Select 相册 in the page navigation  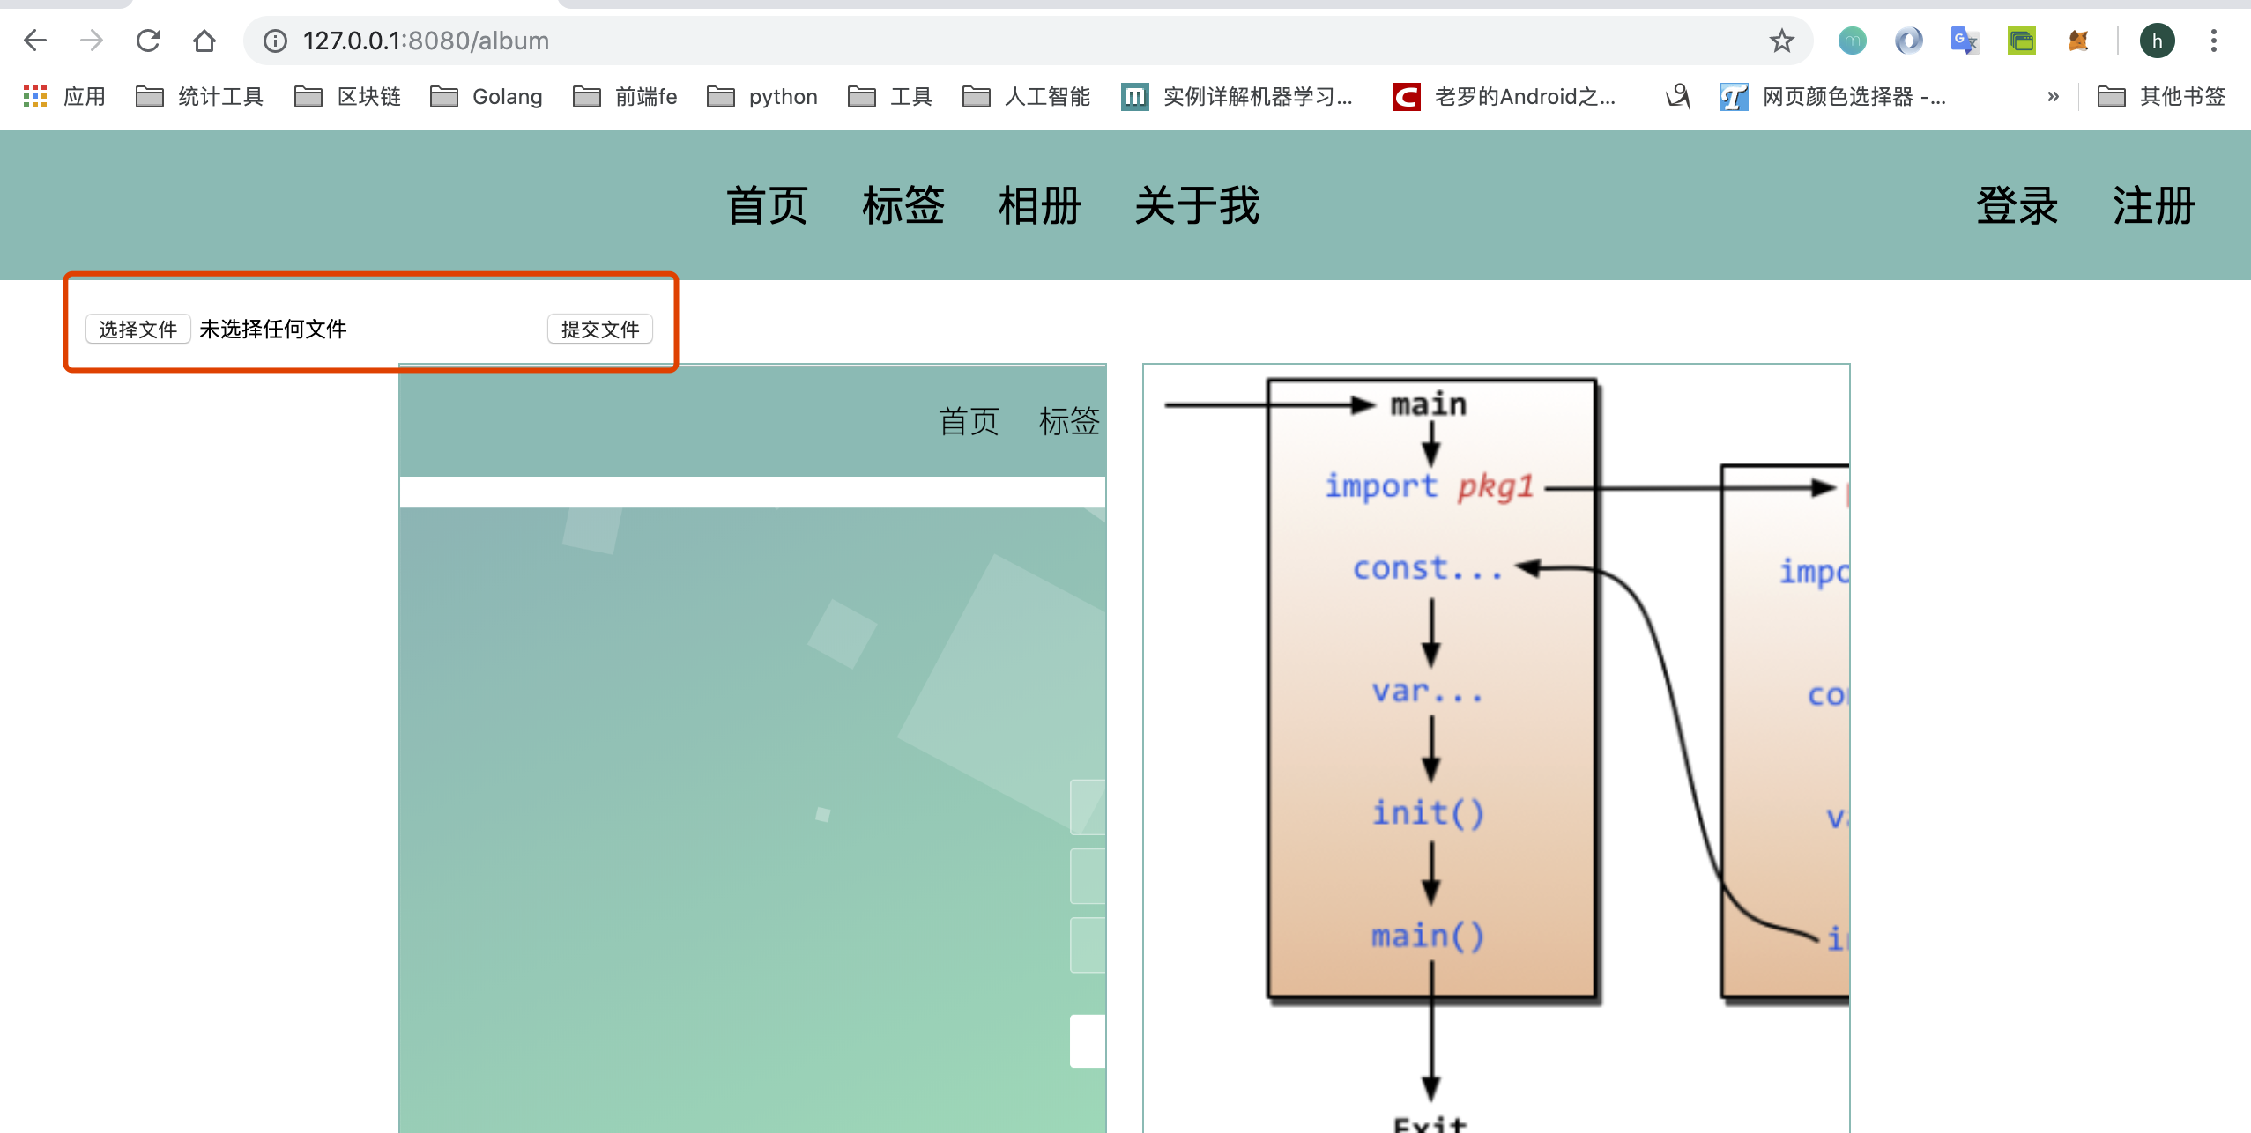(1038, 205)
